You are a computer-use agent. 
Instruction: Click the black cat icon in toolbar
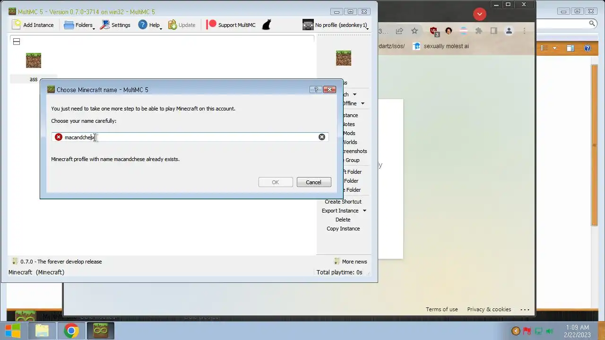click(267, 25)
